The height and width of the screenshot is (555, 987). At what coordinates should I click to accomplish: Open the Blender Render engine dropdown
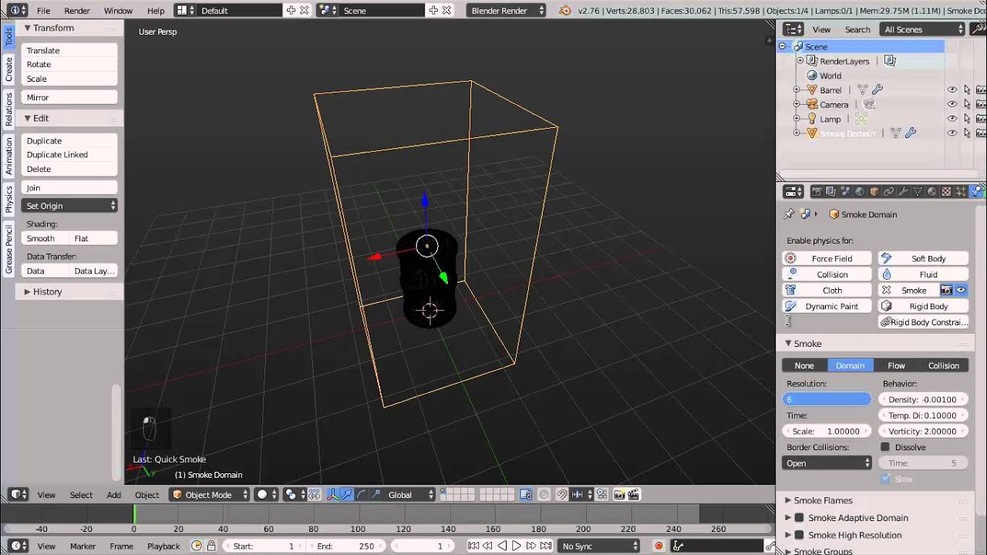click(x=506, y=10)
